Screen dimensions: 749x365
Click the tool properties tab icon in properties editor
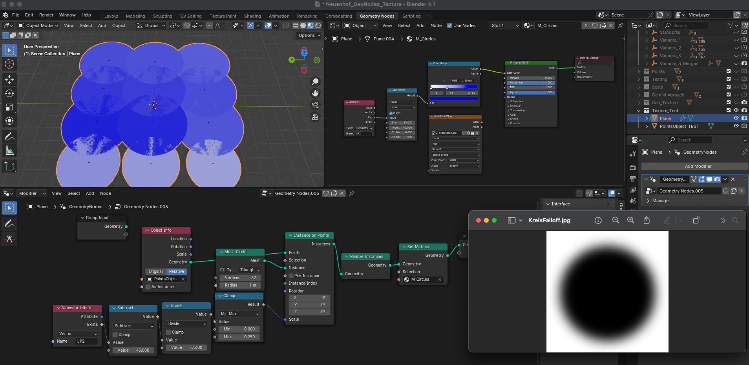633,154
